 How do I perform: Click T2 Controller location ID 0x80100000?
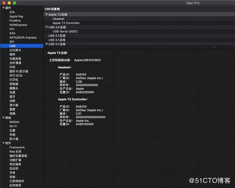tap(85, 124)
